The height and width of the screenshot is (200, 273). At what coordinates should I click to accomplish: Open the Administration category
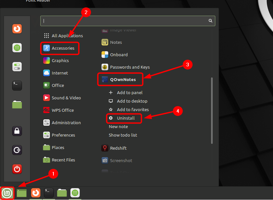click(62, 123)
